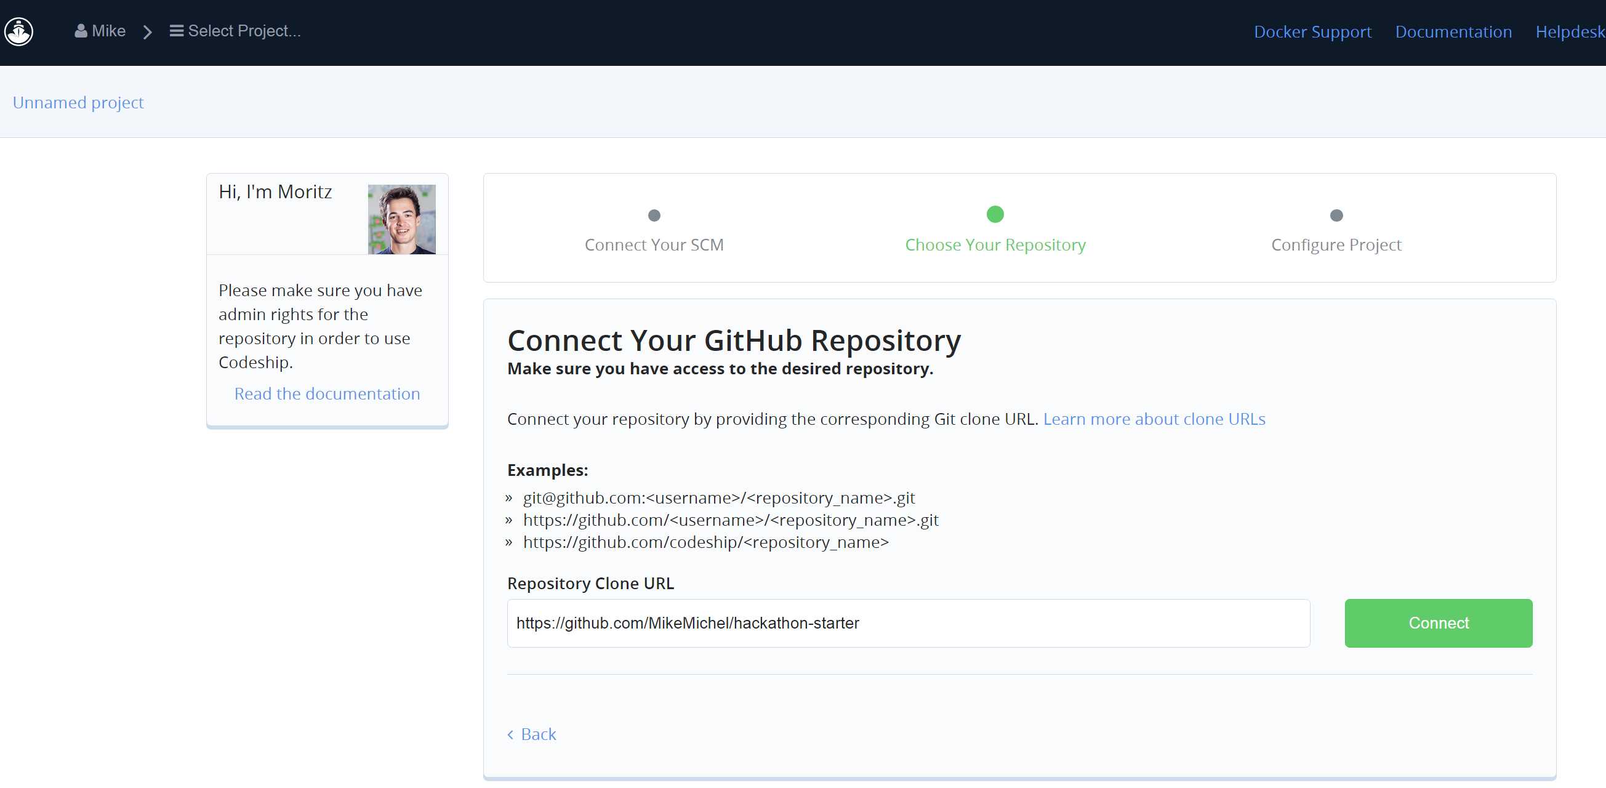Open the Helpdesk link

pyautogui.click(x=1570, y=31)
